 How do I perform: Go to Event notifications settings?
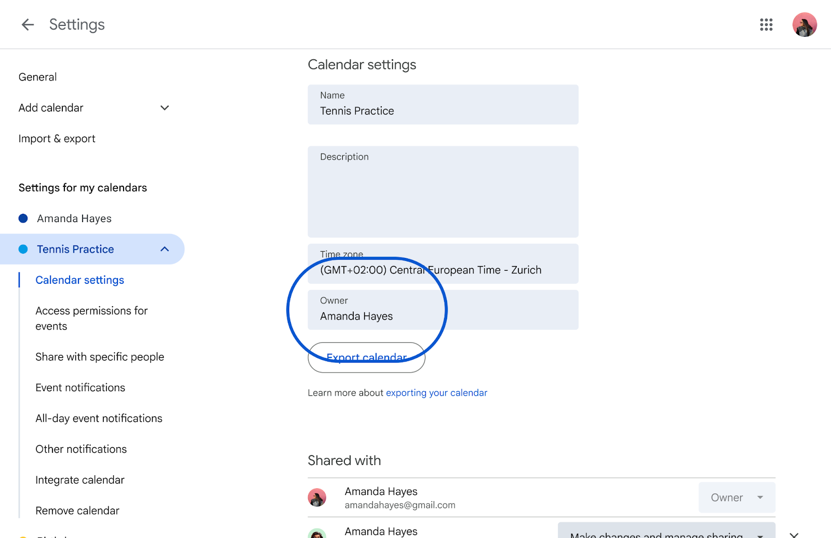tap(80, 387)
